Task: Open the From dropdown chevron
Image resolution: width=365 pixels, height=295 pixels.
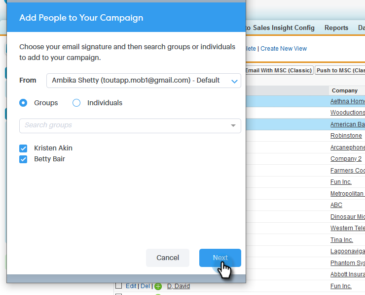Action: pyautogui.click(x=234, y=81)
